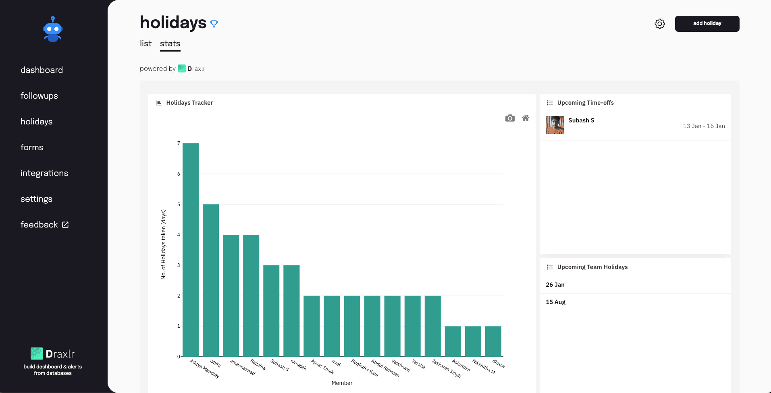This screenshot has height=393, width=771.
Task: Click the Draxlr icon next to powered by
Action: 182,68
